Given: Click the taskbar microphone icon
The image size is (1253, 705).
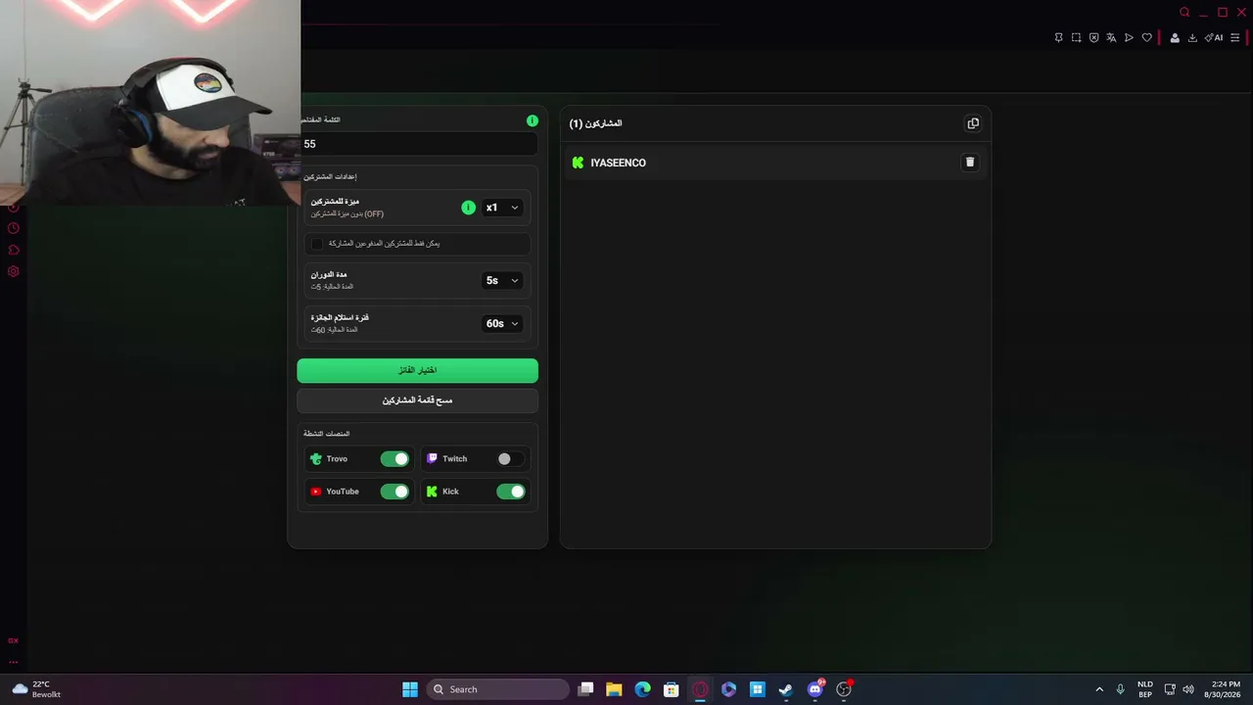Looking at the screenshot, I should [x=1121, y=689].
